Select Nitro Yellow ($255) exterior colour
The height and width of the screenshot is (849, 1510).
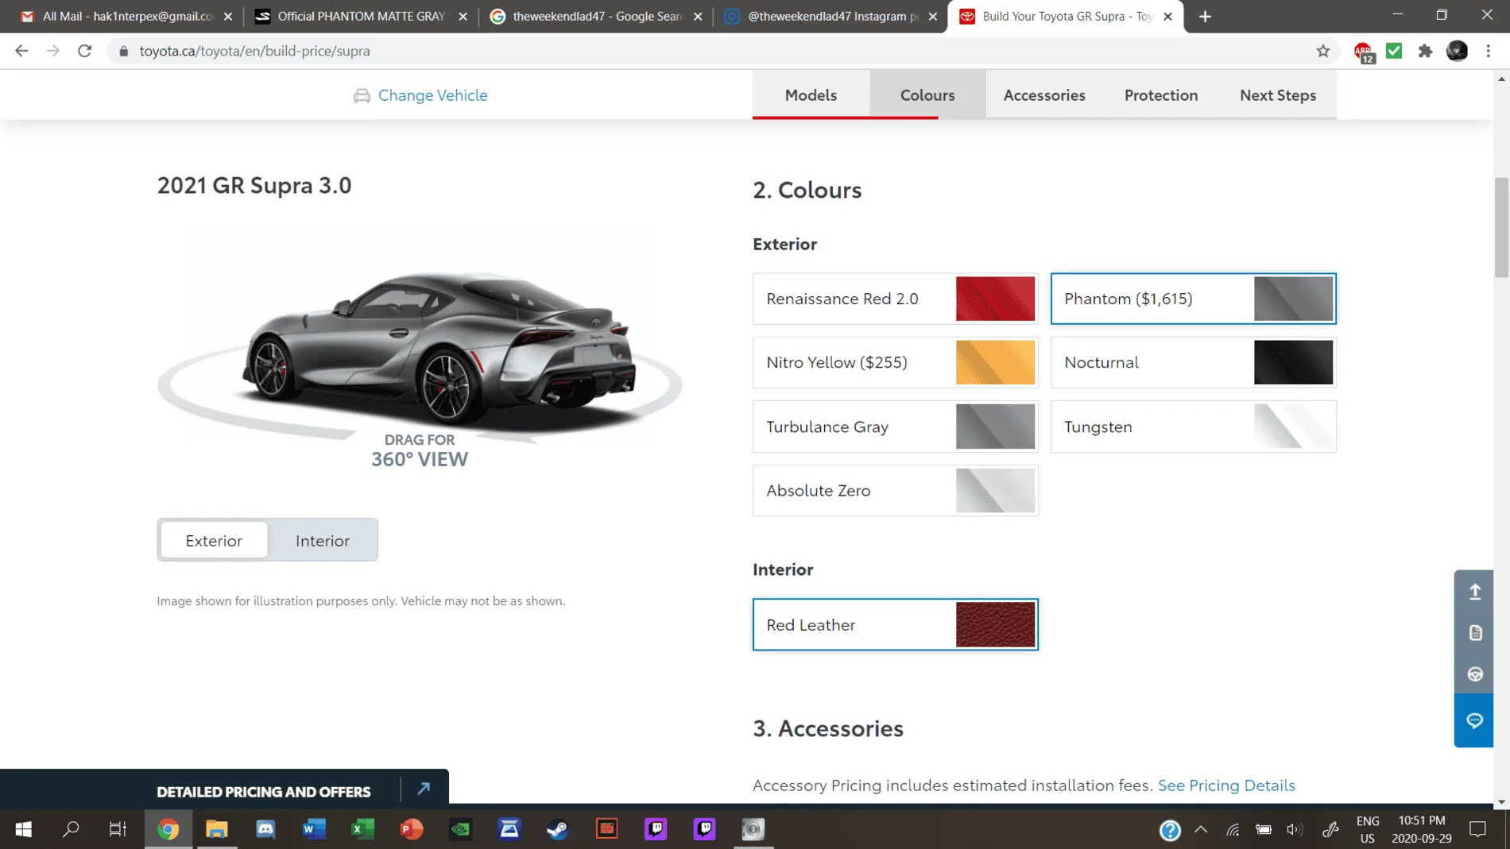coord(896,362)
